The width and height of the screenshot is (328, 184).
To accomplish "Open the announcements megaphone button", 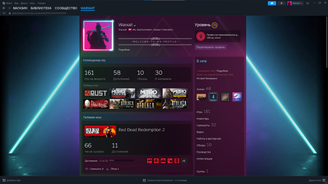I will pos(272,3).
